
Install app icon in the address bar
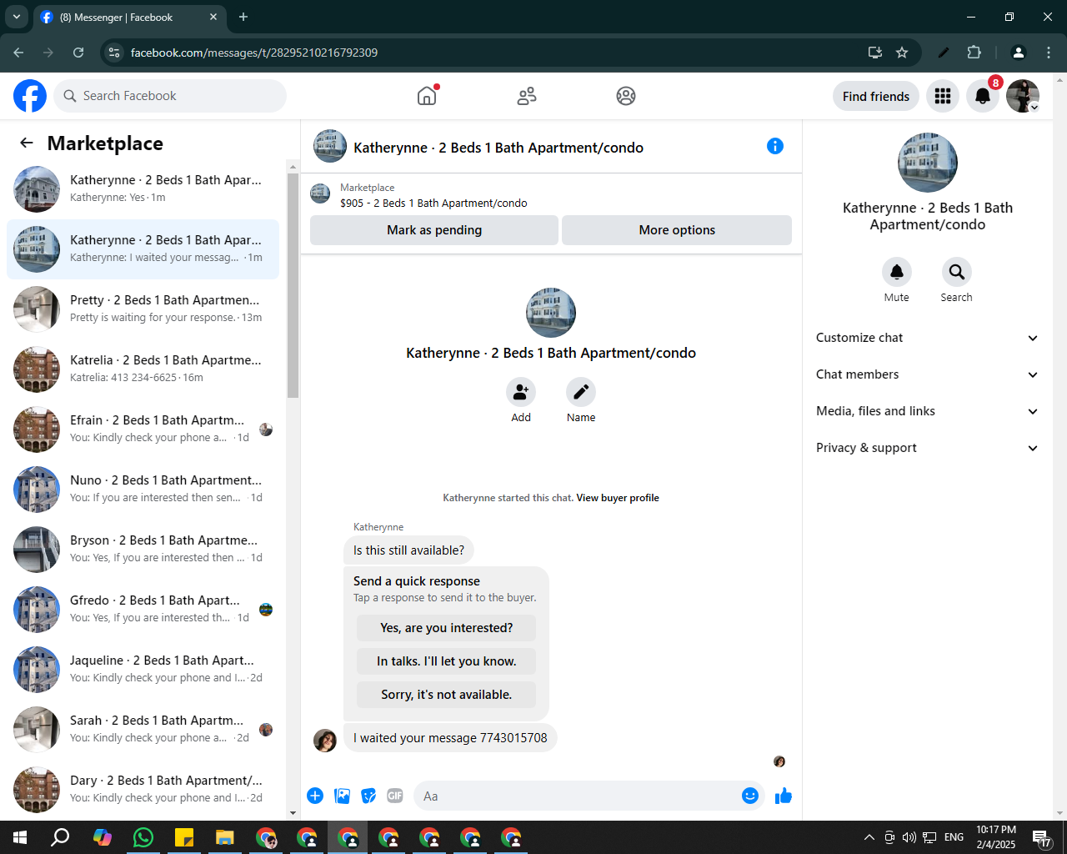(875, 53)
